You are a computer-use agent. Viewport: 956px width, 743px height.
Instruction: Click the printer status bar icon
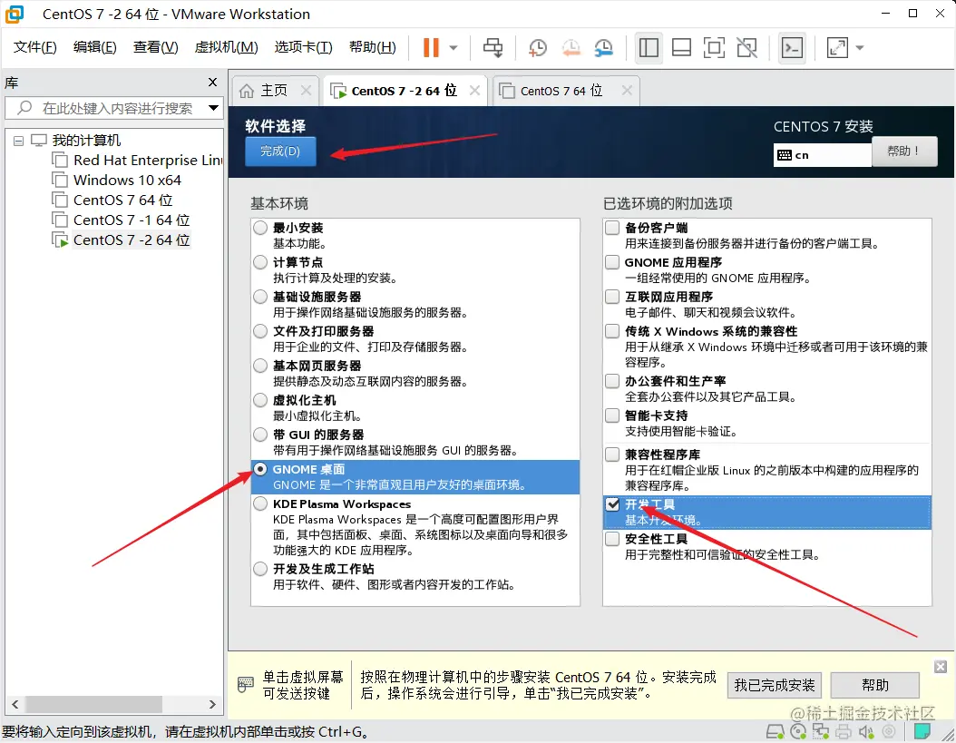click(x=844, y=731)
